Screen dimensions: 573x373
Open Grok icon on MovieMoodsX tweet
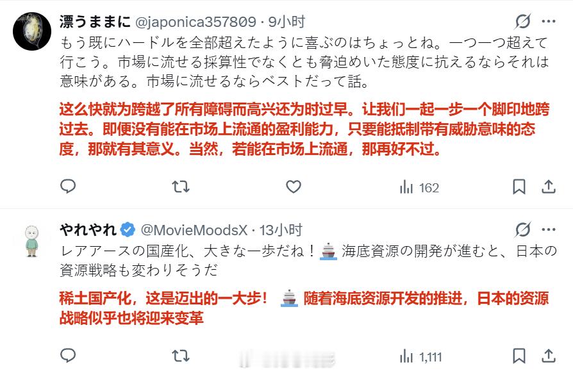coord(522,230)
